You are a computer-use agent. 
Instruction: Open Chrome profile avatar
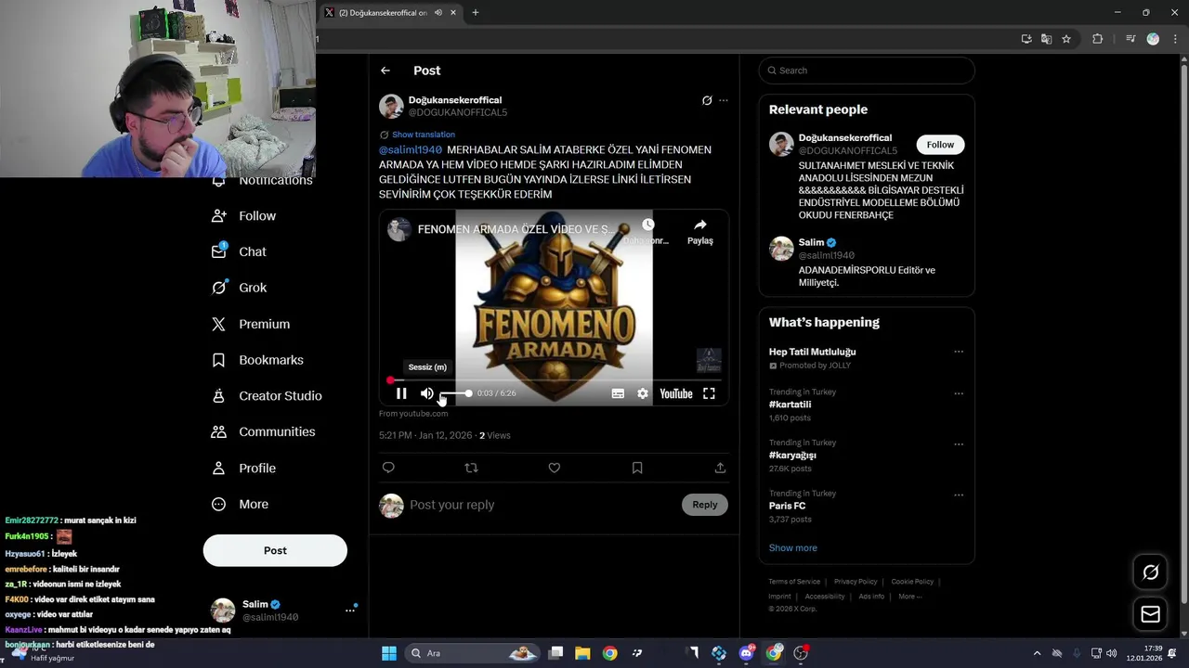click(1153, 39)
